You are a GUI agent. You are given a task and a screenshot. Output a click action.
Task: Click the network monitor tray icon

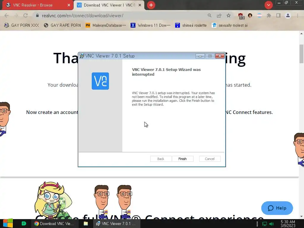[x=265, y=224]
